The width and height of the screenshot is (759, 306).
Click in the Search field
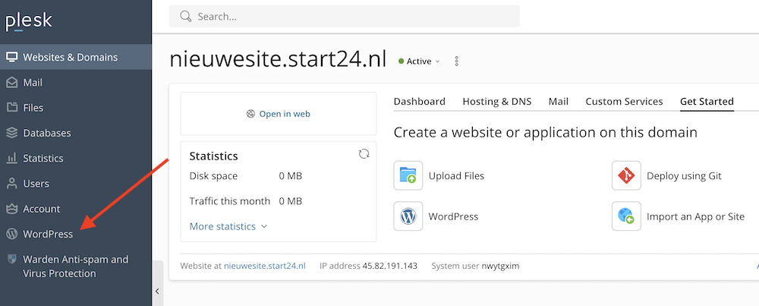coord(345,16)
